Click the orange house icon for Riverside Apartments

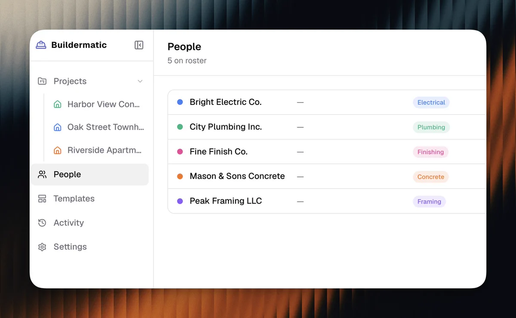coord(57,150)
